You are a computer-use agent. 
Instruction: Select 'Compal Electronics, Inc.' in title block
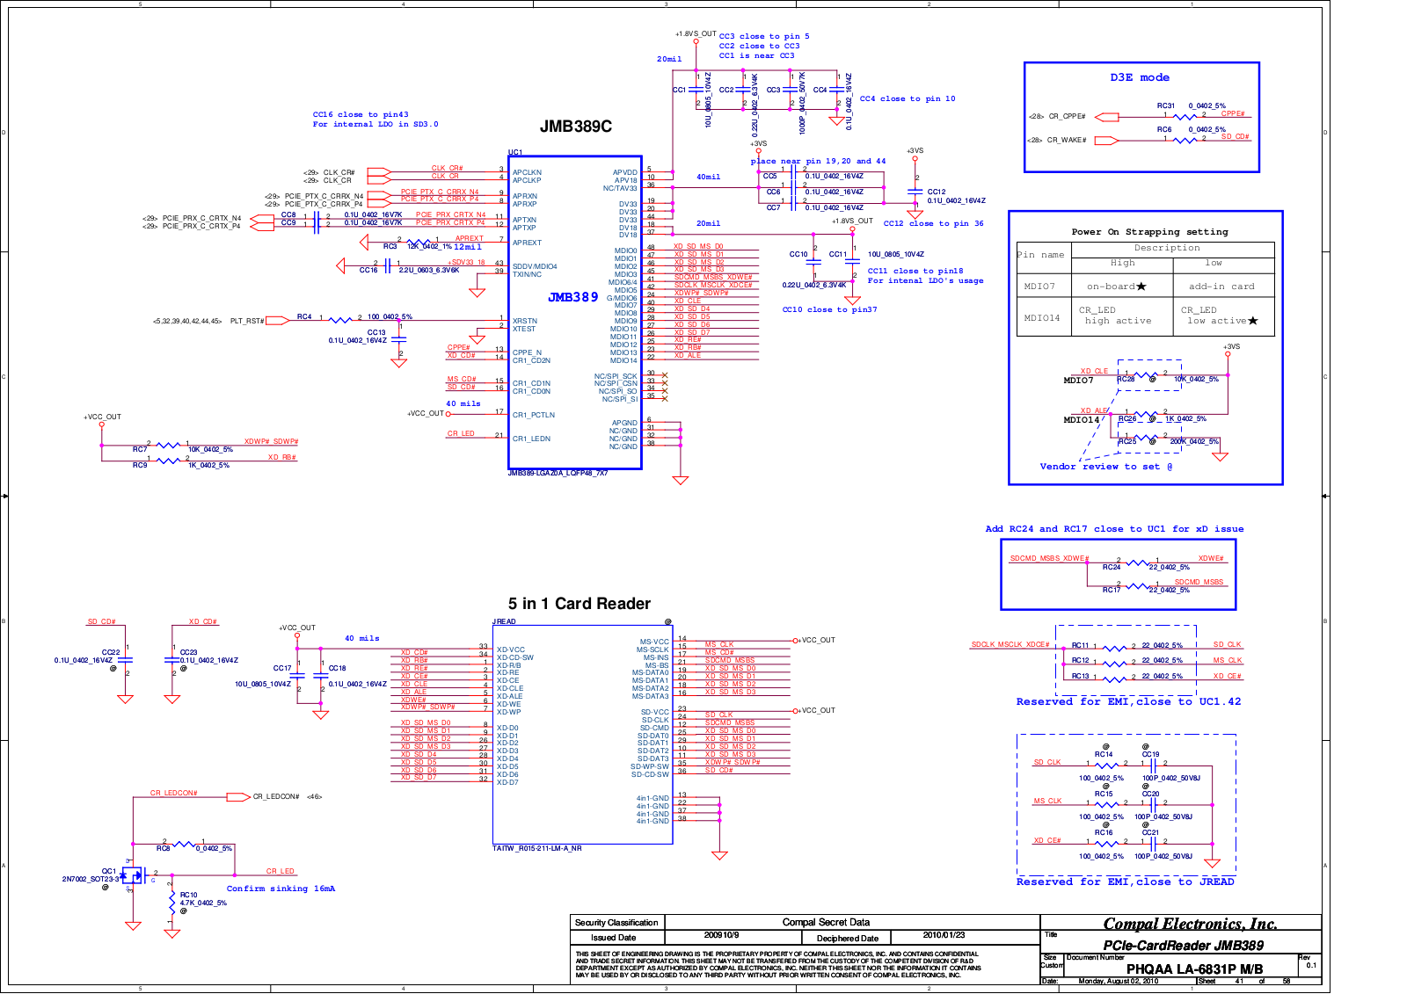pos(1191,924)
